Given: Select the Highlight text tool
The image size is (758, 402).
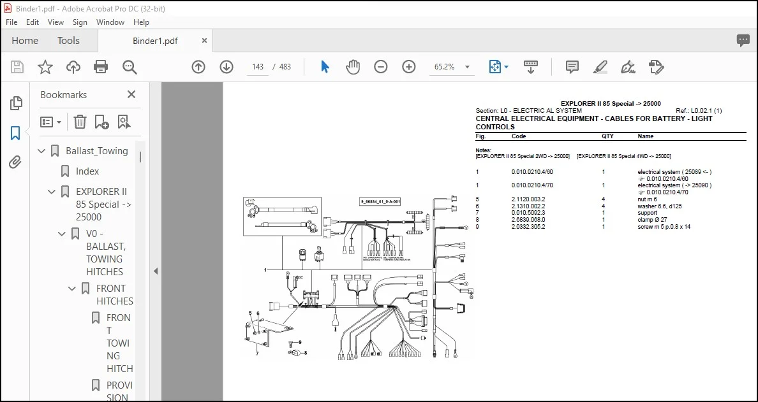Looking at the screenshot, I should [600, 67].
